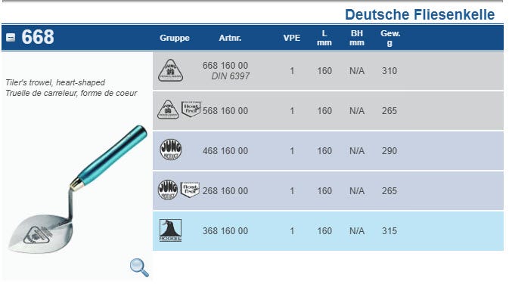
Task: Click round Jung logo in 468 160 00 row
Action: pos(171,150)
